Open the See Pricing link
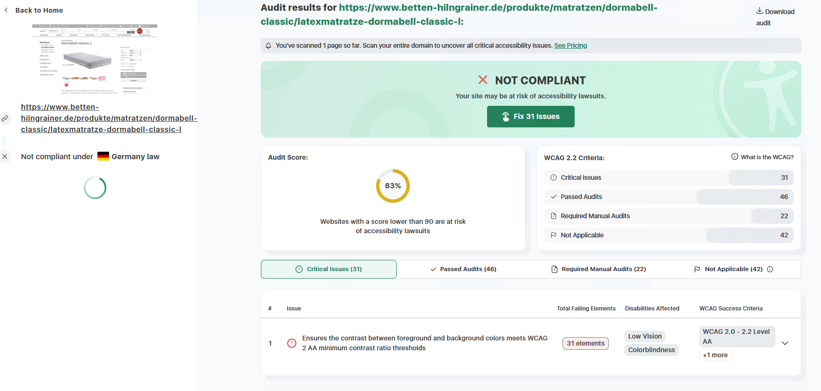The width and height of the screenshot is (821, 391). point(570,45)
